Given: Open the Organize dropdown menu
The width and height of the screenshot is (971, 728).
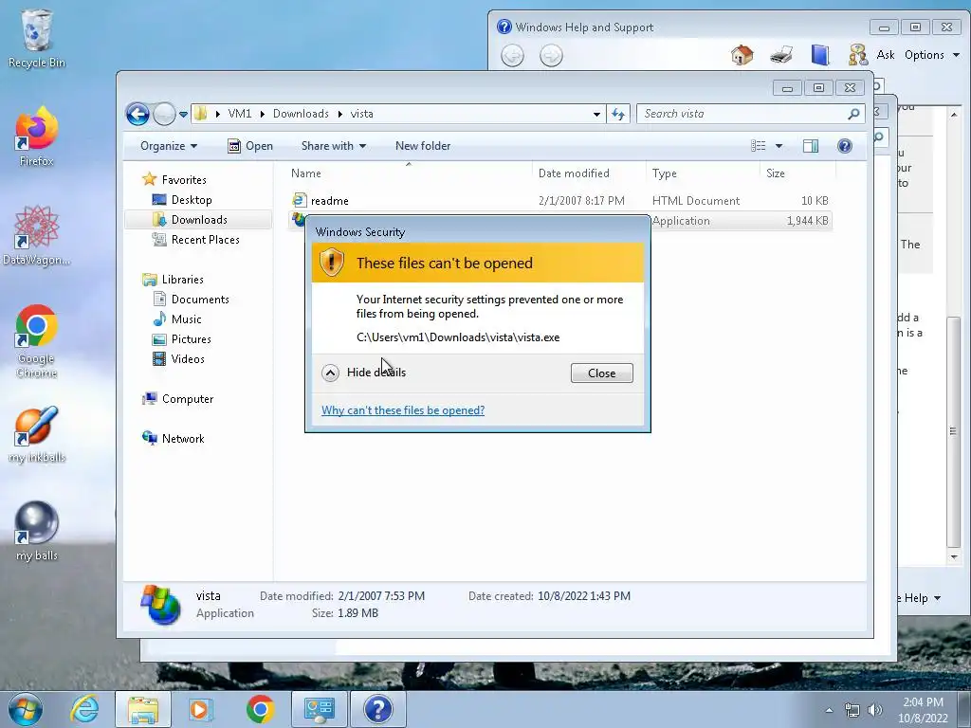Looking at the screenshot, I should pyautogui.click(x=169, y=146).
